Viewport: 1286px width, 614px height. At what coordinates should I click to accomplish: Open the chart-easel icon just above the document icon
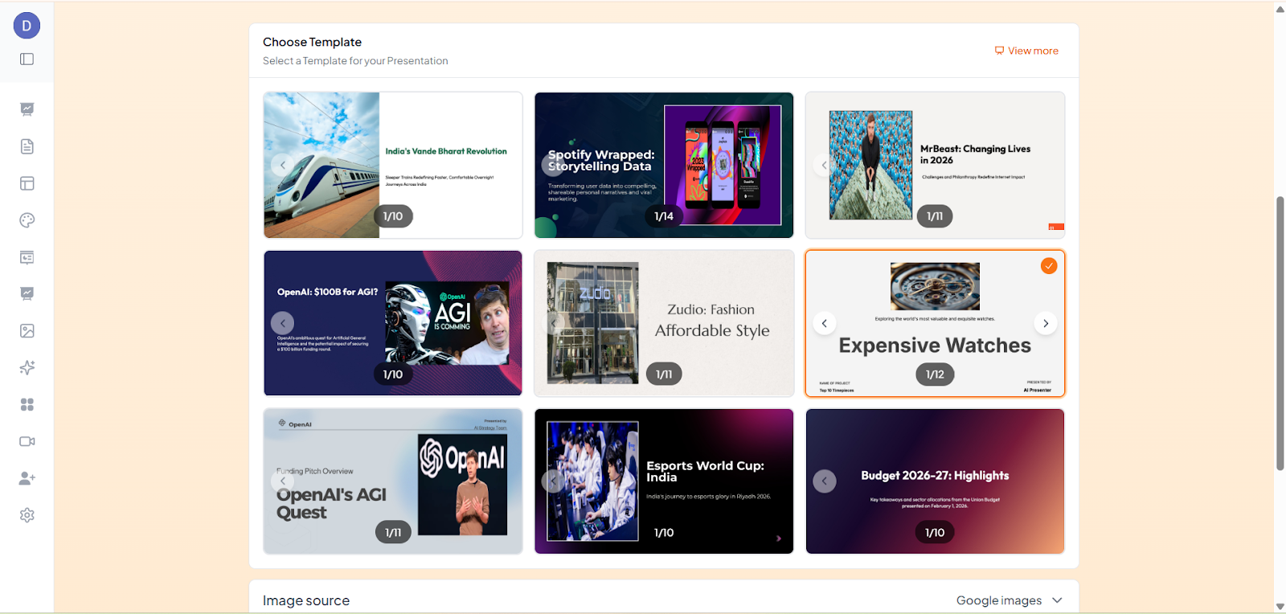tap(27, 109)
